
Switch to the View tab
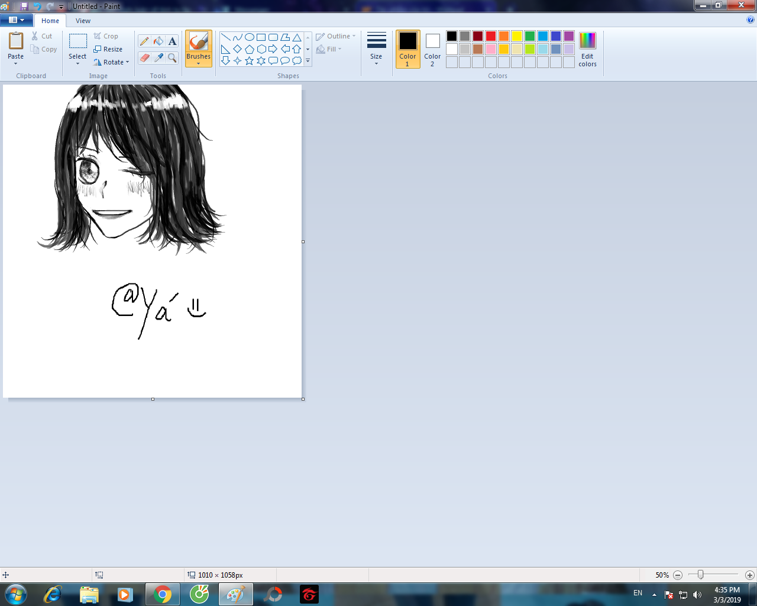click(x=83, y=21)
